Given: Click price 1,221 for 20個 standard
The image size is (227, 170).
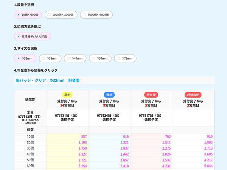Looking at the screenshot, I should click(x=124, y=142).
